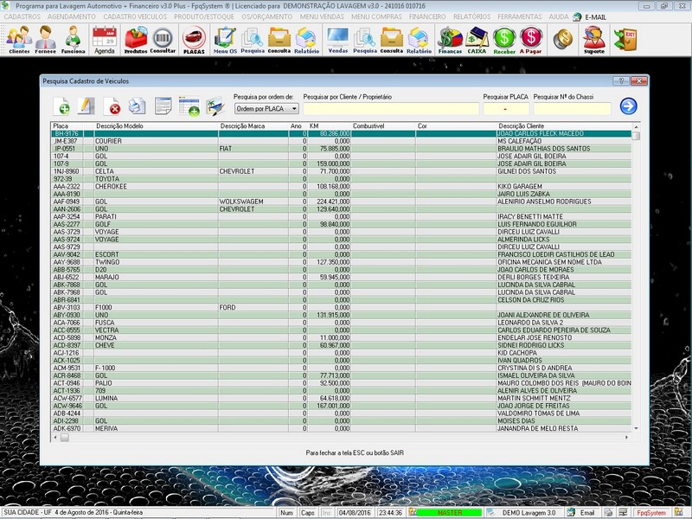Open the OS Relatório printer icon
This screenshot has width=692, height=519.
[x=307, y=40]
